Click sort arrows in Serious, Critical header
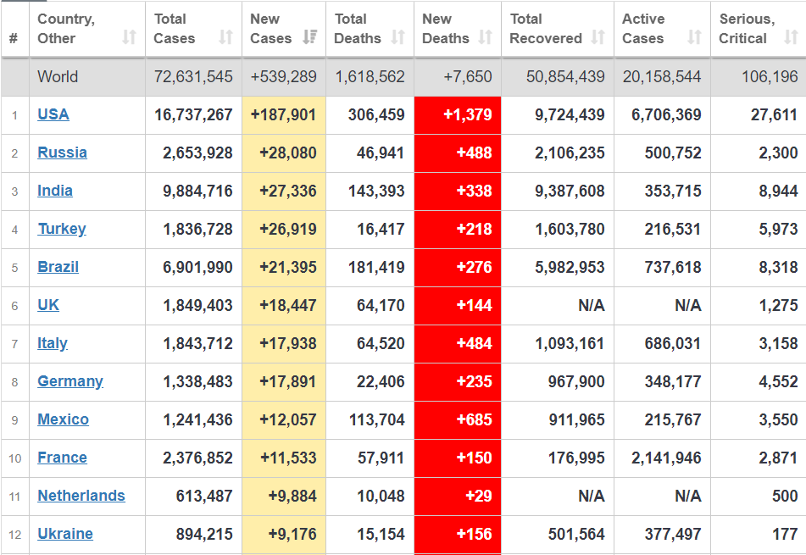 point(791,37)
